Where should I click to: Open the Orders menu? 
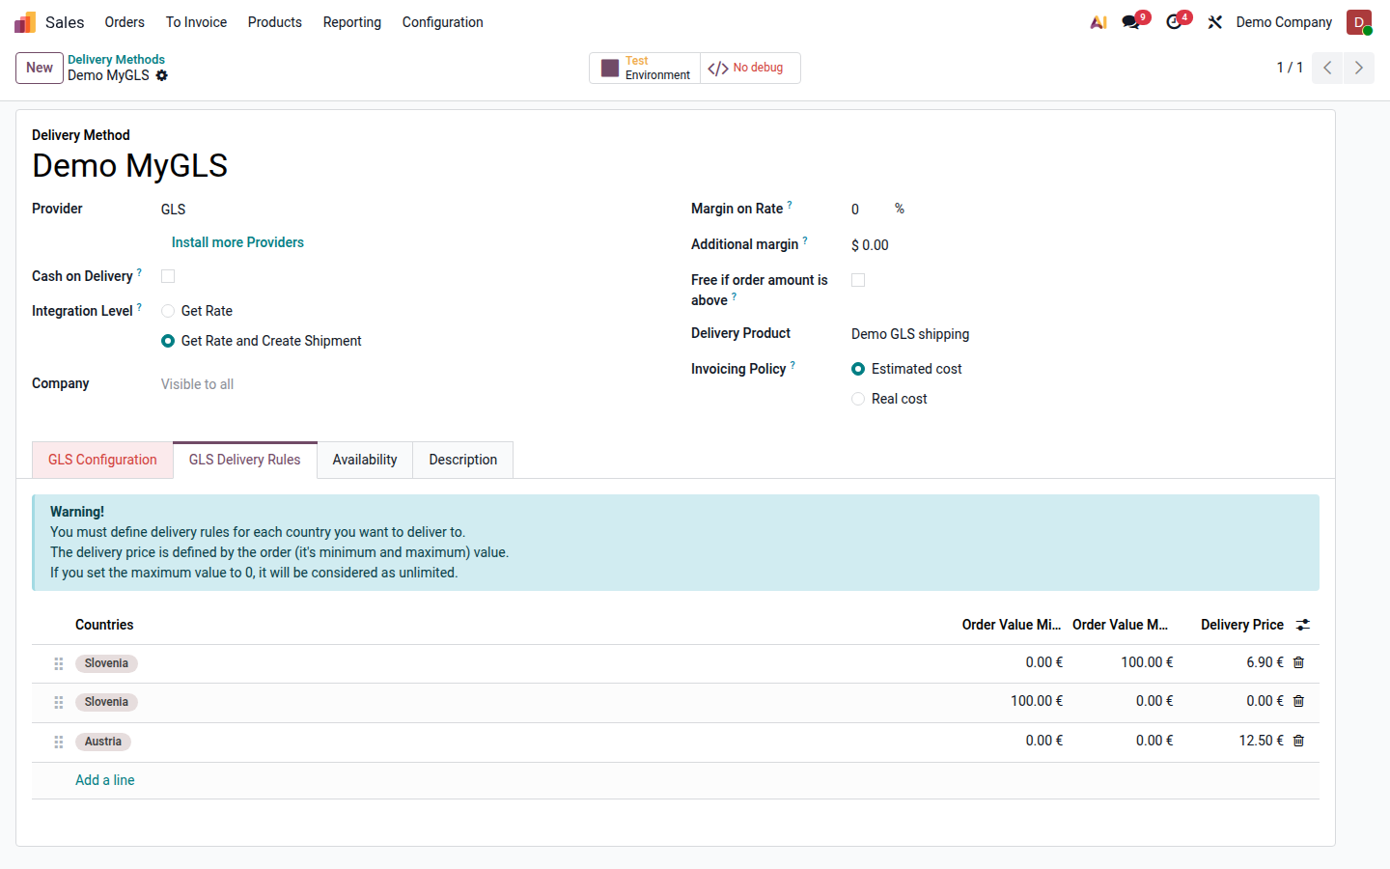pyautogui.click(x=125, y=22)
